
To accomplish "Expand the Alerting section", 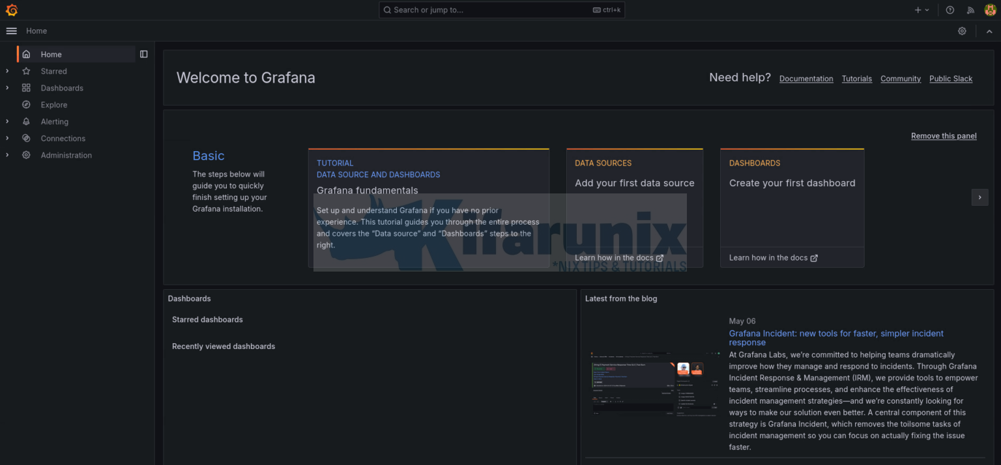I will (x=7, y=121).
